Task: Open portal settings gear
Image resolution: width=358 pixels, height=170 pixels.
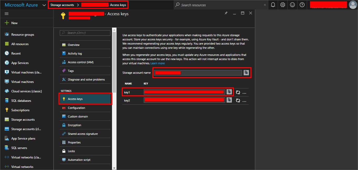Action: pos(282,5)
